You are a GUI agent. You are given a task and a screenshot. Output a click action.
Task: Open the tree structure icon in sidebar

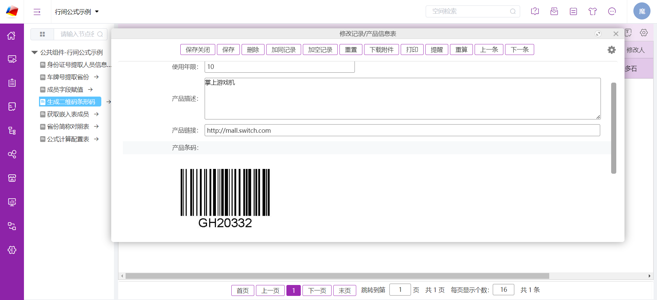click(x=12, y=130)
